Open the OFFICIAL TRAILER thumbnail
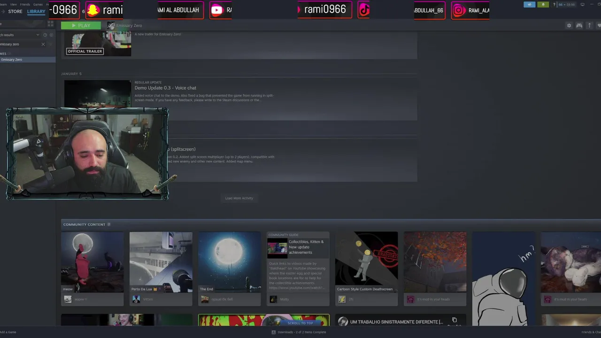Screen dimensions: 601x338 (x=98, y=44)
